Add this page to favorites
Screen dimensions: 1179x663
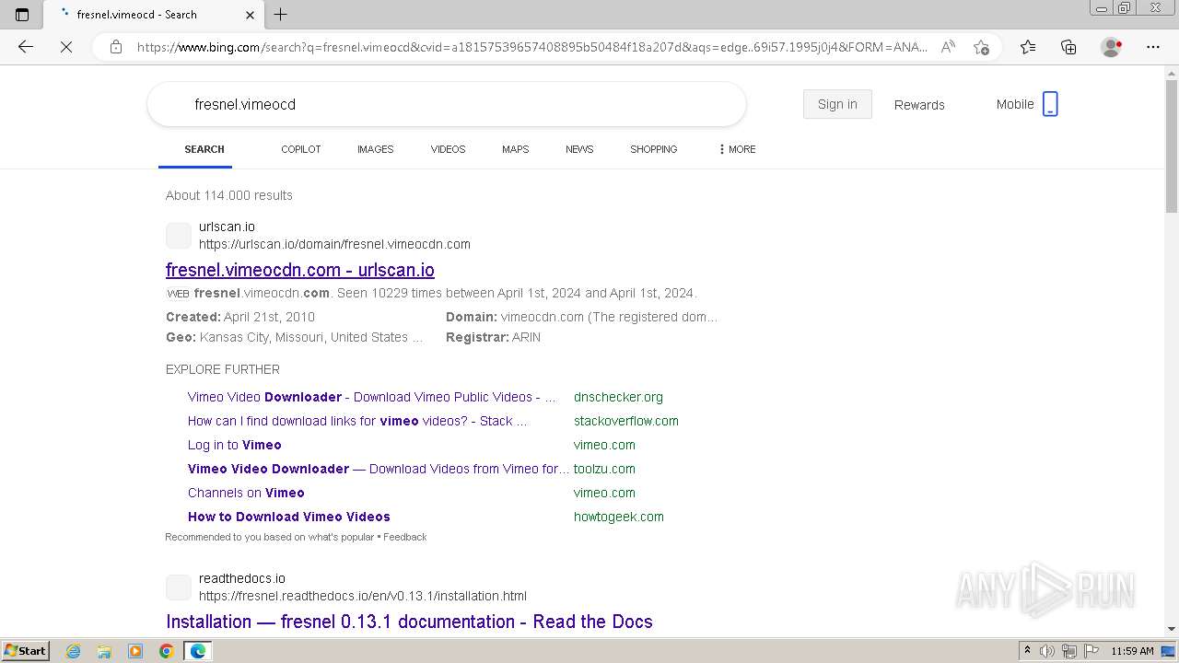(981, 47)
